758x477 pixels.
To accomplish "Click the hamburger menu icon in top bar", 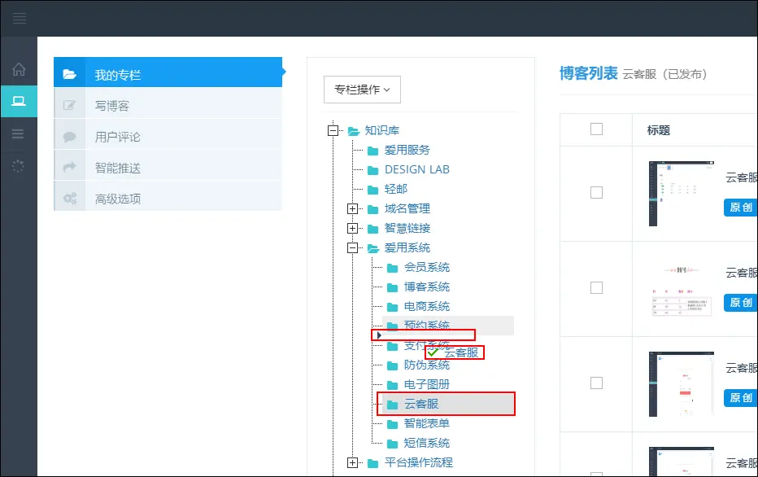I will click(x=20, y=18).
